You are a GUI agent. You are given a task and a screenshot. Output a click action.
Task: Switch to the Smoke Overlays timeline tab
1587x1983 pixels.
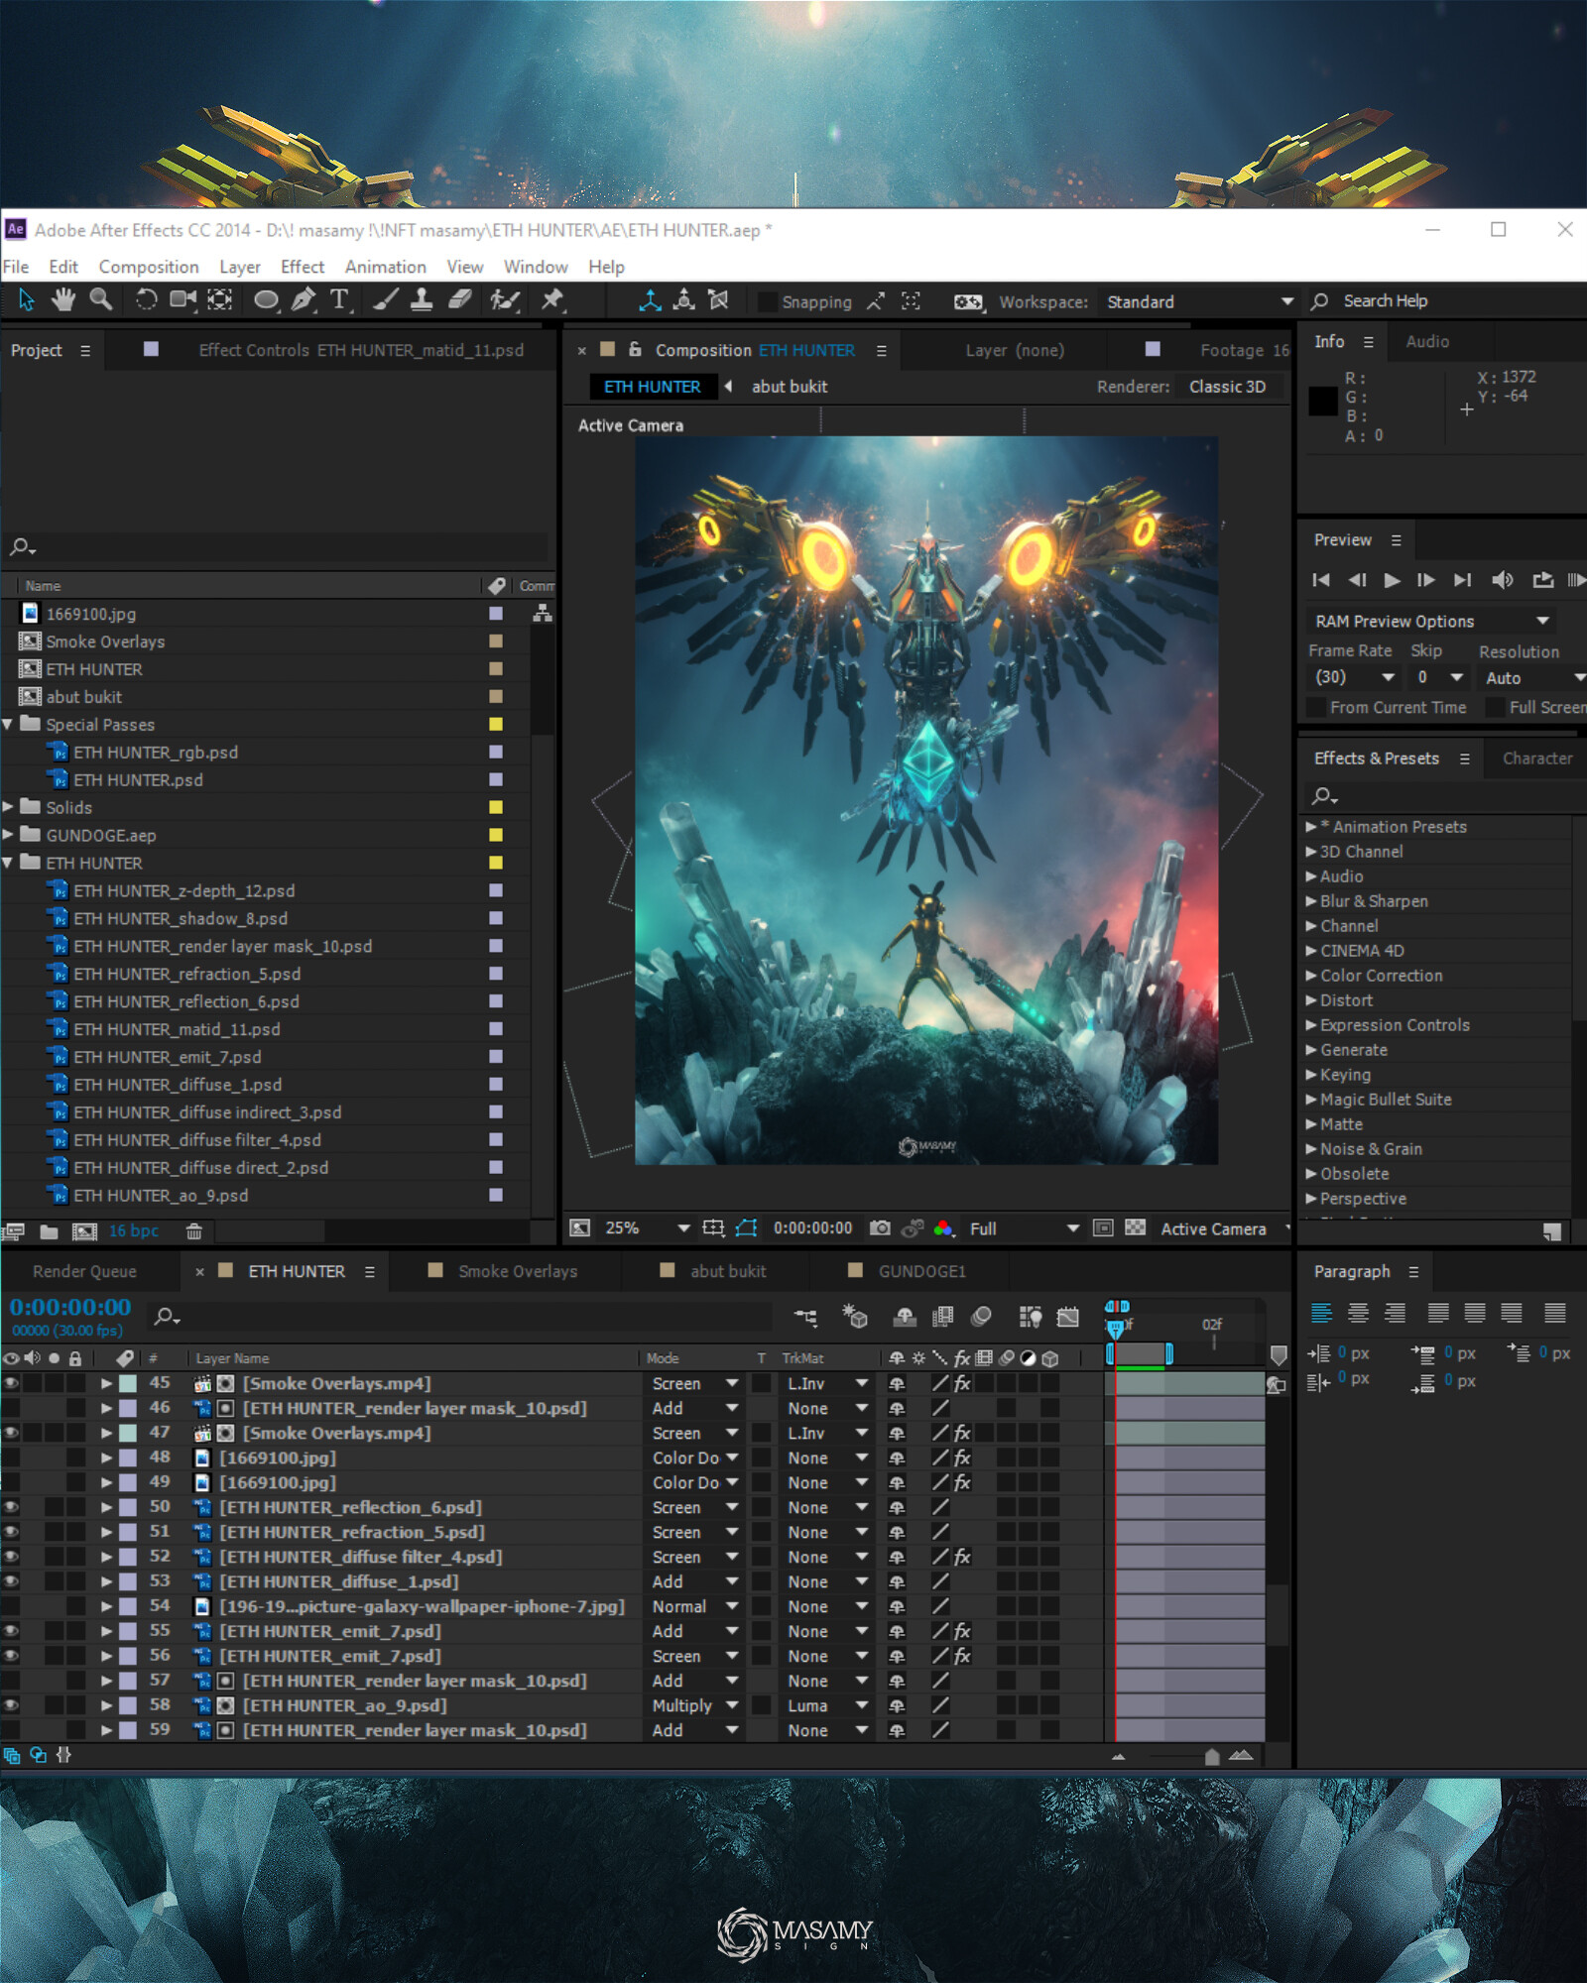tap(517, 1271)
